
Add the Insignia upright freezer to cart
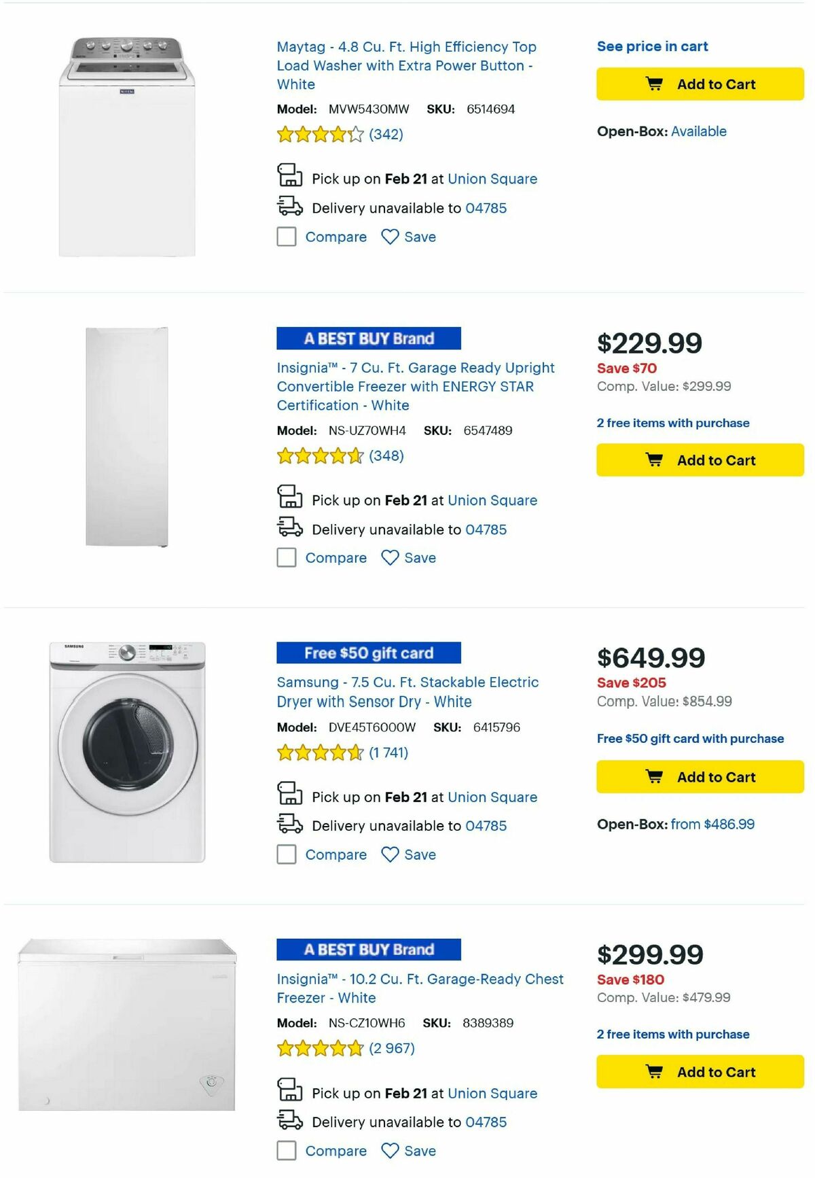click(x=700, y=460)
